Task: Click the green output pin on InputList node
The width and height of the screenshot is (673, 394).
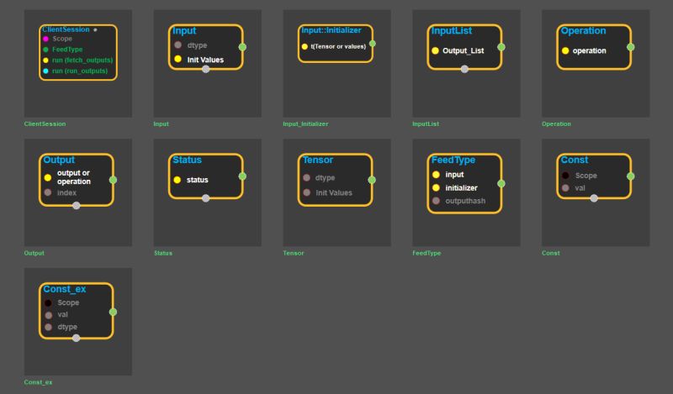Action: 501,47
